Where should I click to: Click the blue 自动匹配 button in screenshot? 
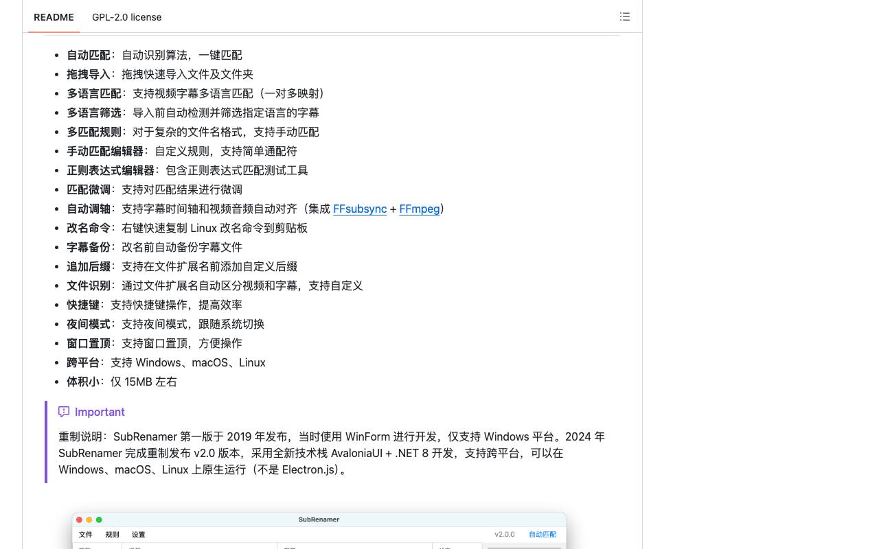pos(543,535)
